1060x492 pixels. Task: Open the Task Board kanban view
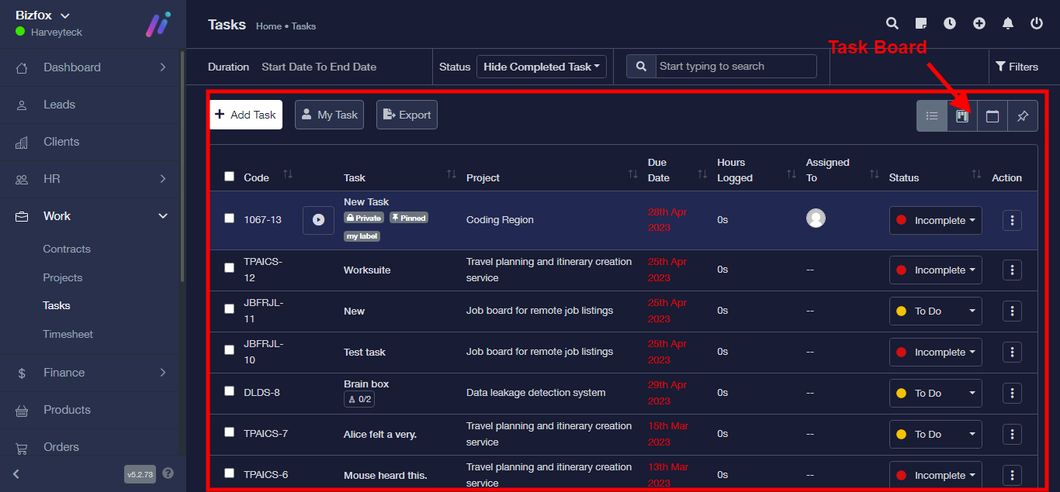tap(962, 116)
